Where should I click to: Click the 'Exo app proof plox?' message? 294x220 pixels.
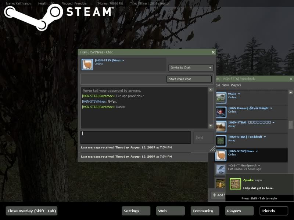pos(130,96)
